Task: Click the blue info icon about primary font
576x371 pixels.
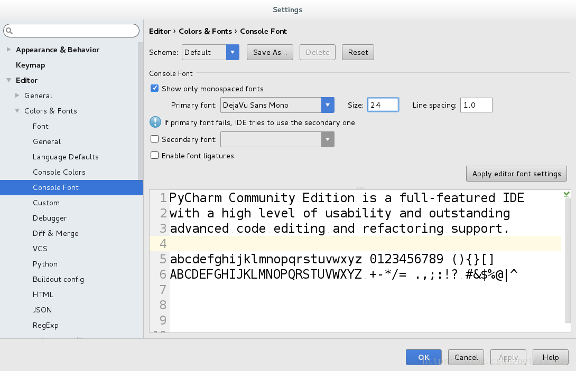Action: tap(155, 122)
